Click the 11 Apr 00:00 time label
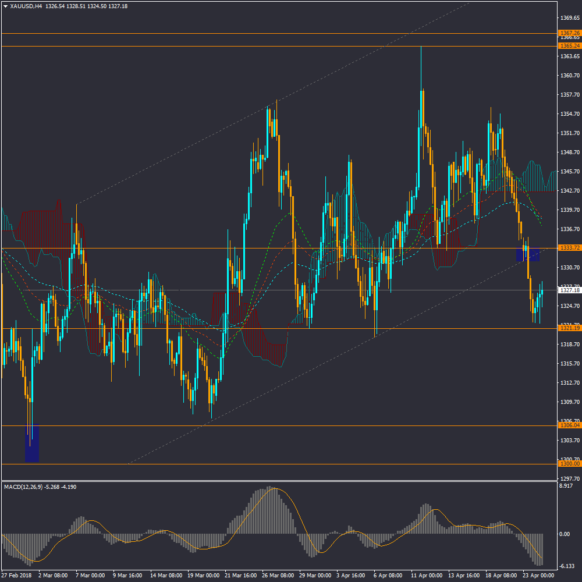Screen dimensions: 582x582 tap(427, 575)
